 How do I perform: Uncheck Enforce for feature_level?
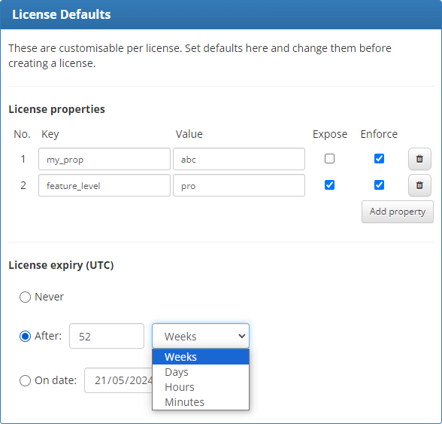tap(379, 185)
